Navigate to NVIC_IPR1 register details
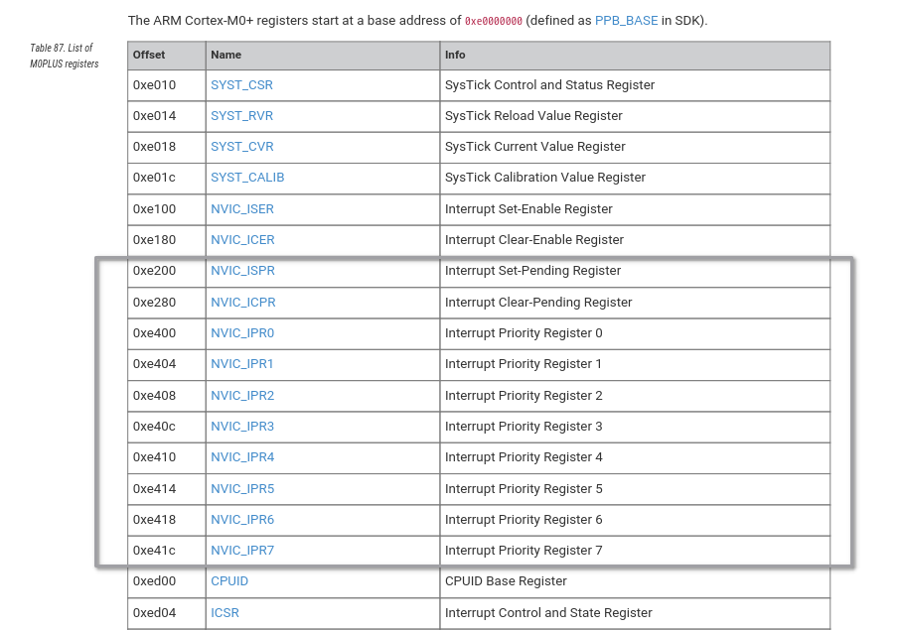 pos(242,364)
